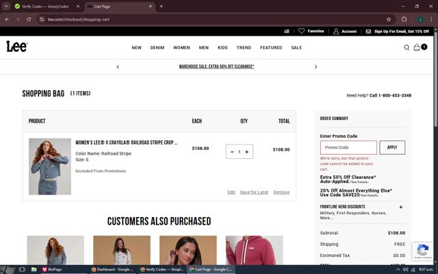Open the search magnifier icon
This screenshot has width=438, height=274.
407,47
